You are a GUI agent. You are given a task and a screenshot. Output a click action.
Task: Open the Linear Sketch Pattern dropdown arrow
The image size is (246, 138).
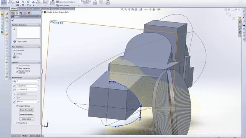tap(79, 2)
